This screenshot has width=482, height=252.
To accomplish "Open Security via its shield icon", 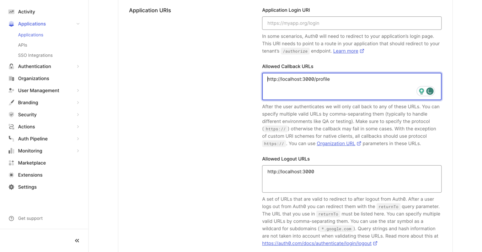I will tap(11, 114).
